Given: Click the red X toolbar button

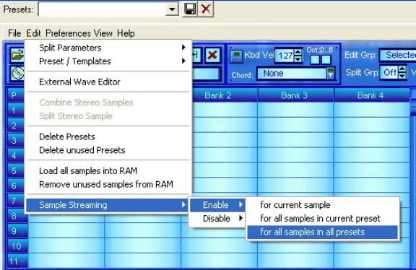Looking at the screenshot, I should (x=212, y=55).
